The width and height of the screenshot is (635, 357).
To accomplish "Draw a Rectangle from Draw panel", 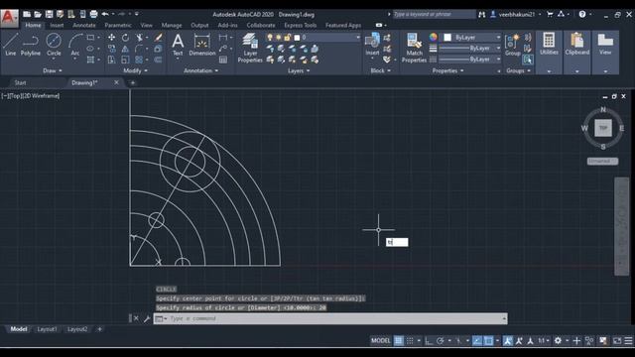I will pos(90,38).
